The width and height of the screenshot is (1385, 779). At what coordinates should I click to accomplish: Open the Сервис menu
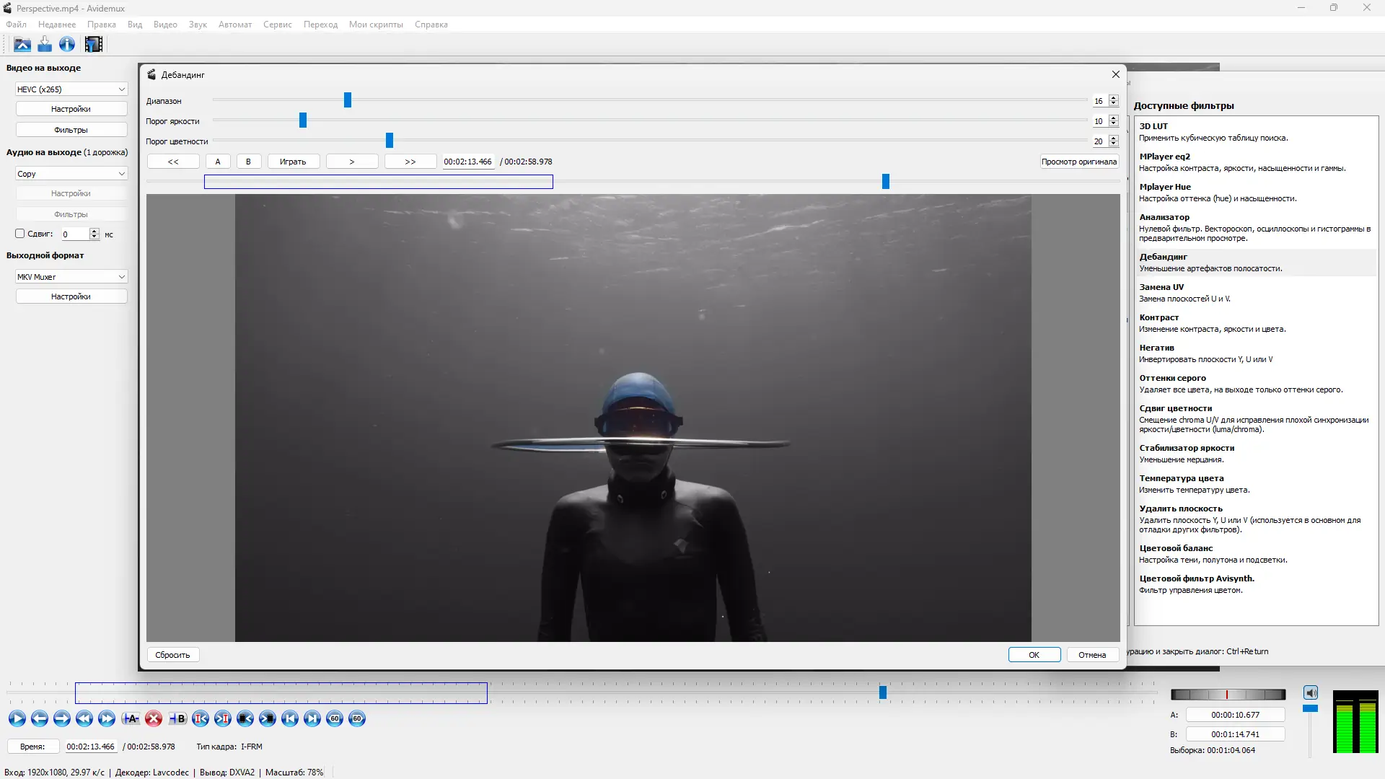[x=277, y=25]
